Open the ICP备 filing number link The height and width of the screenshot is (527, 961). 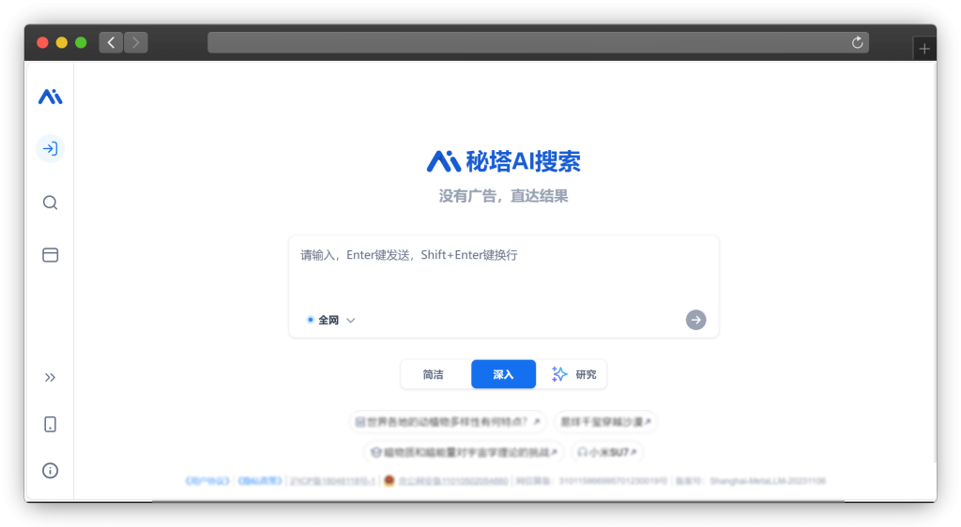coord(331,481)
